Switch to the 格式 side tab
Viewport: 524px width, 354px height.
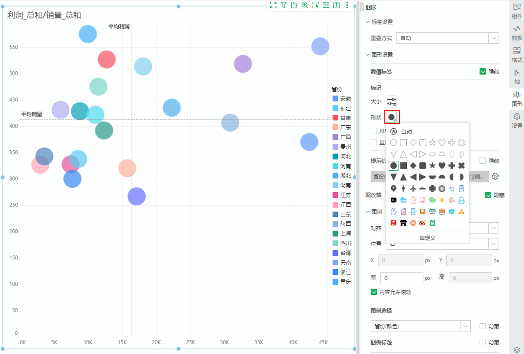coord(517,55)
